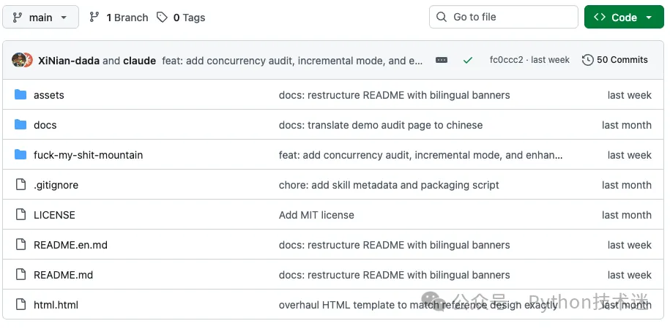Click 'last month' in the docs row
The image size is (670, 329).
(x=626, y=125)
